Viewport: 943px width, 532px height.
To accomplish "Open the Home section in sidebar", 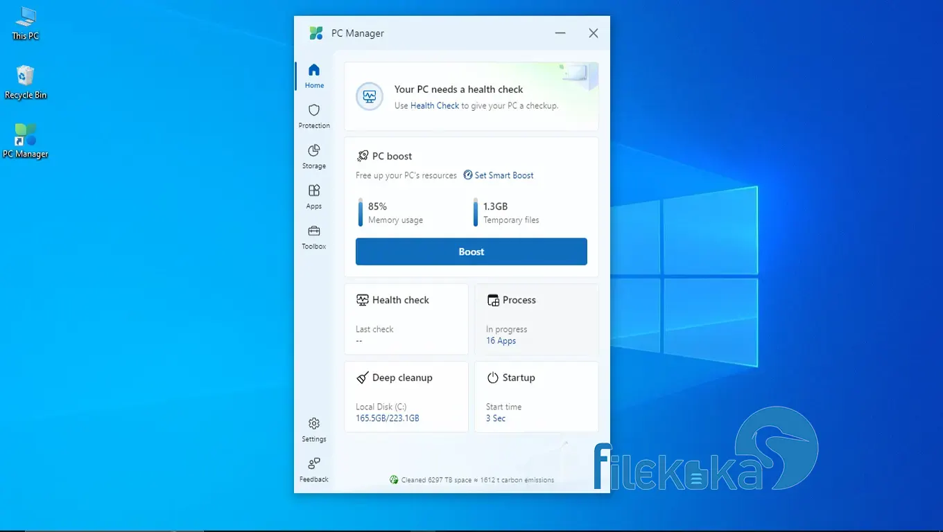I will point(314,76).
